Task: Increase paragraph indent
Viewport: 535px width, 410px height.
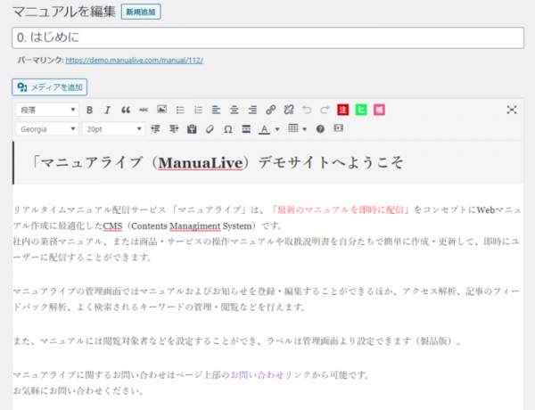Action: coord(174,129)
